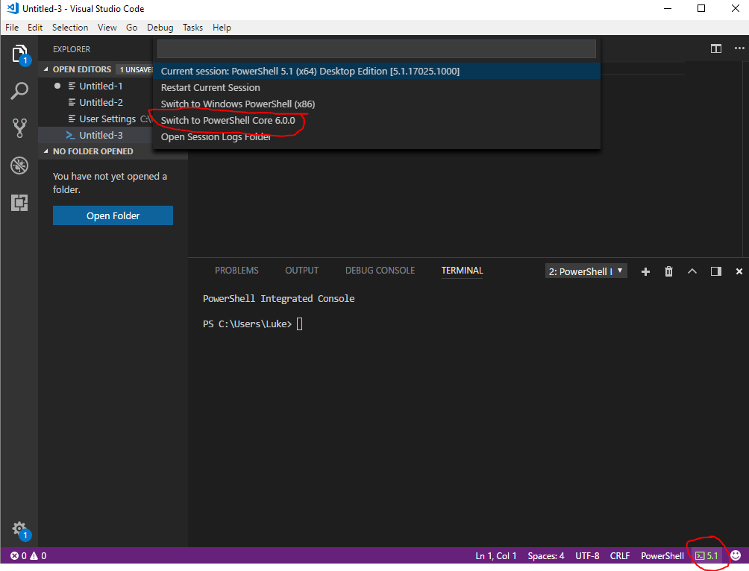Open the Selection menu
The image size is (749, 571).
click(x=70, y=28)
